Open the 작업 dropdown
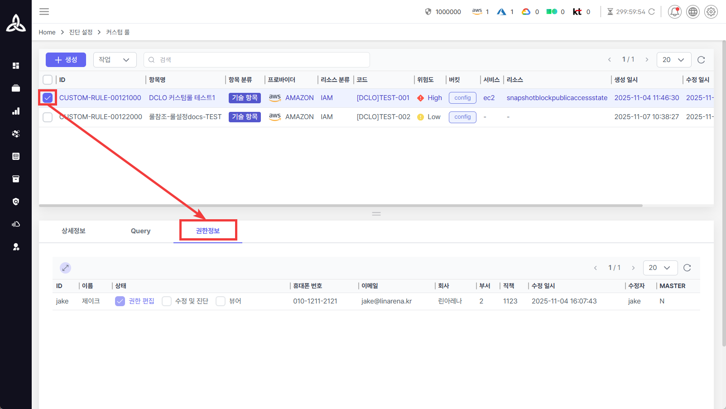Viewport: 726px width, 409px height. coord(115,60)
